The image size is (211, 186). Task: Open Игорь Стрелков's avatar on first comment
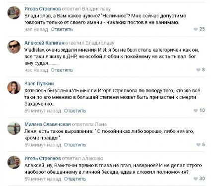(x=14, y=13)
